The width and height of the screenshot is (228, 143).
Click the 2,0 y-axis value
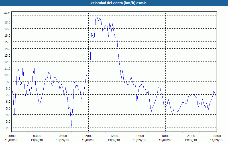(x=8, y=128)
